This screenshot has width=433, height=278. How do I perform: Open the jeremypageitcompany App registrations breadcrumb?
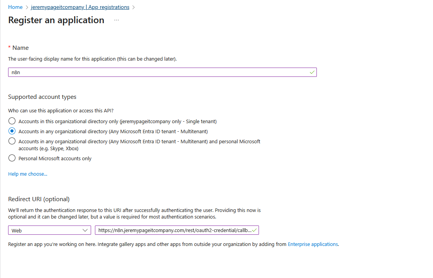click(x=80, y=7)
